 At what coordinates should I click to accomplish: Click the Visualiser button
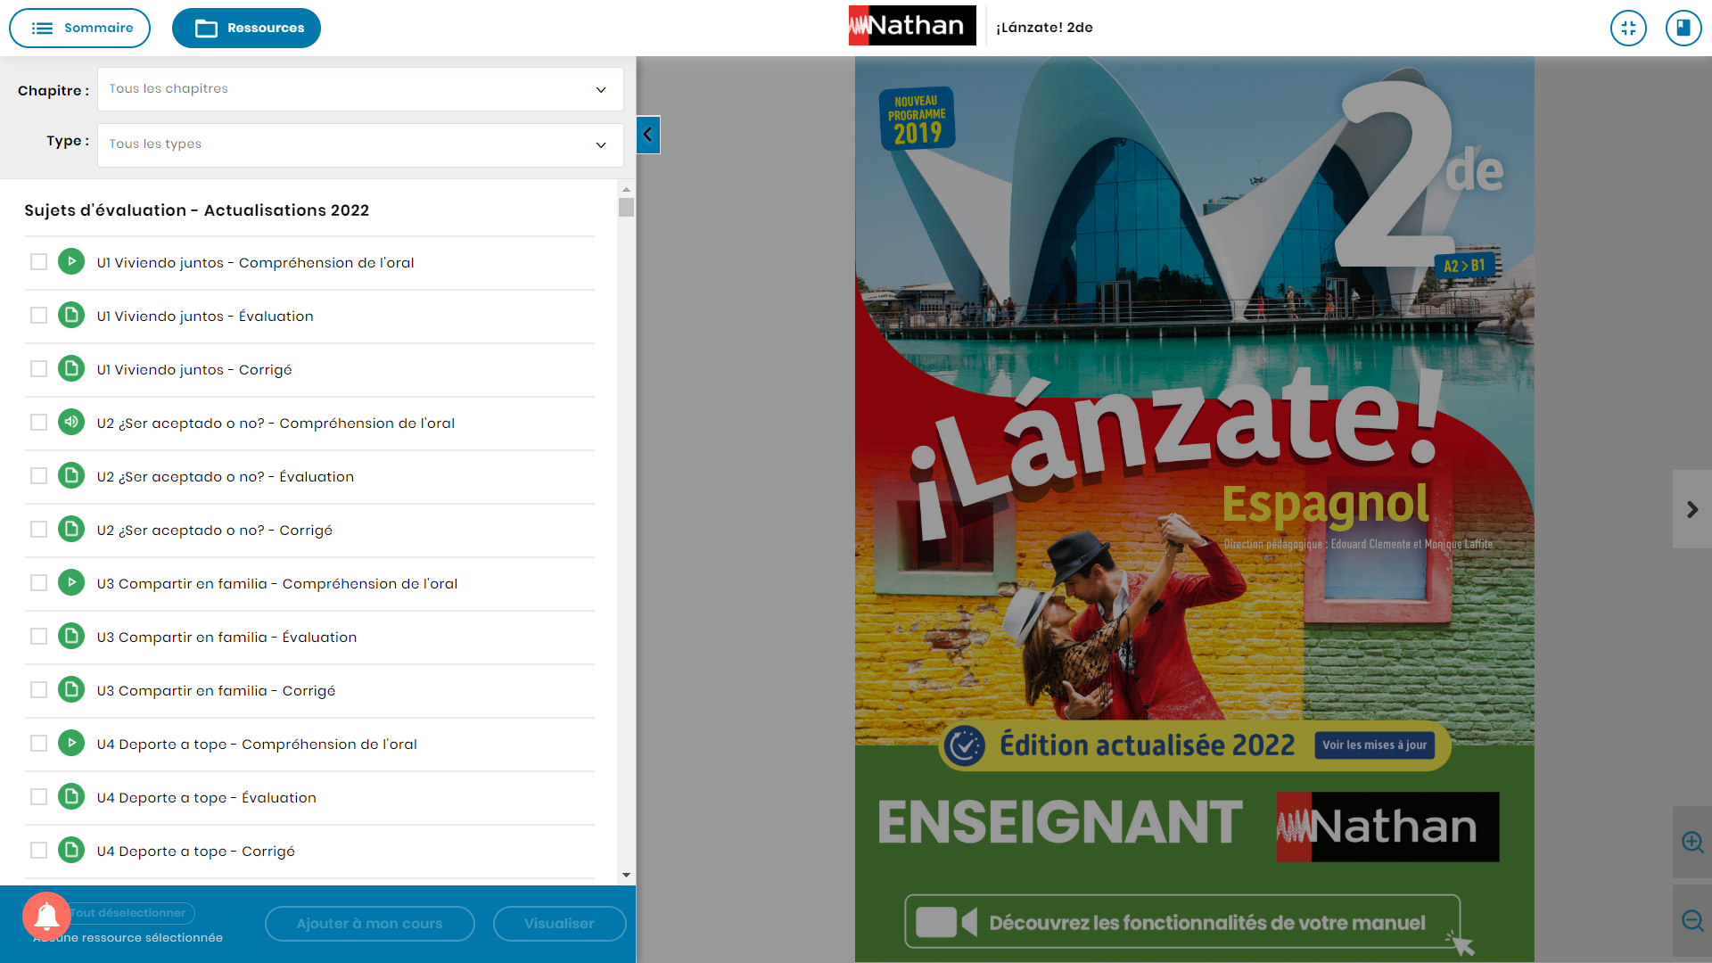(559, 924)
